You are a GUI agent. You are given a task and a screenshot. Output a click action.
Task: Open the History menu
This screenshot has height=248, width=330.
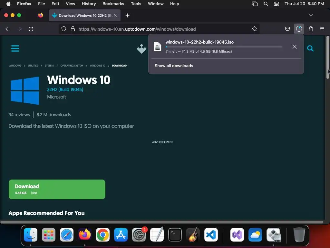tap(89, 4)
